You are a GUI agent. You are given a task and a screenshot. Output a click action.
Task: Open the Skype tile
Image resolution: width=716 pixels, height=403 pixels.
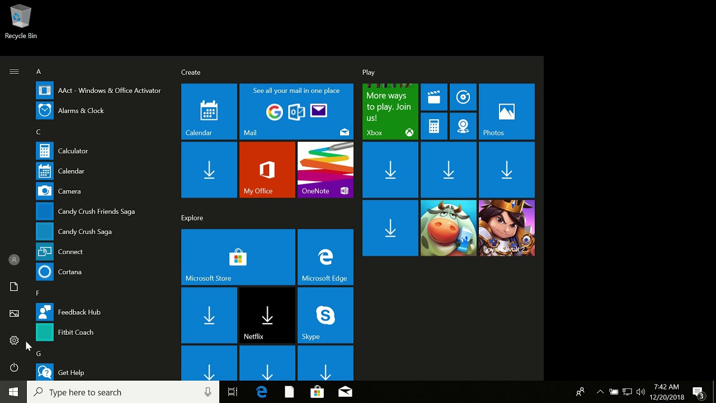(326, 315)
